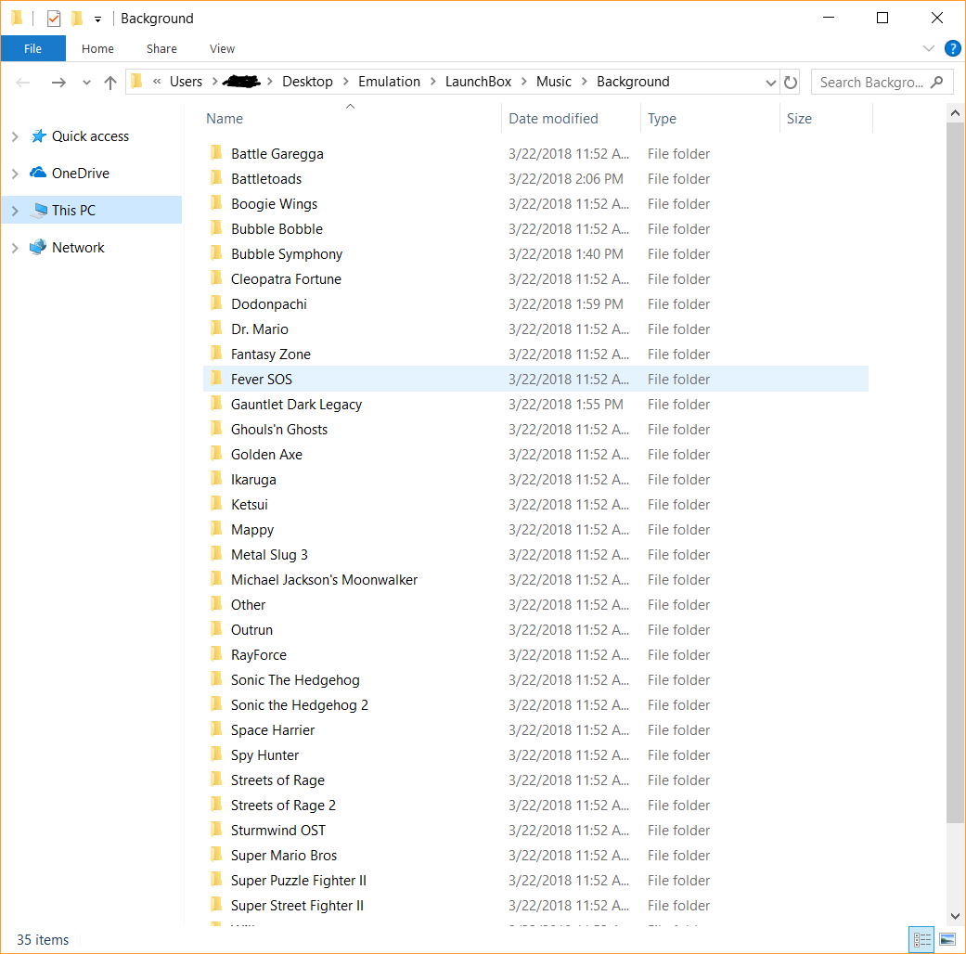966x954 pixels.
Task: Select the Boogie Wings folder icon
Action: [216, 203]
